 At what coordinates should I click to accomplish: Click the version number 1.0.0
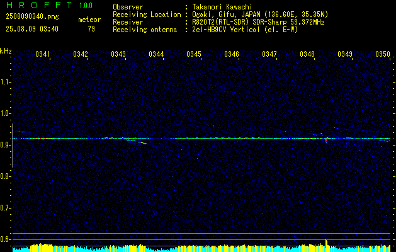(86, 5)
